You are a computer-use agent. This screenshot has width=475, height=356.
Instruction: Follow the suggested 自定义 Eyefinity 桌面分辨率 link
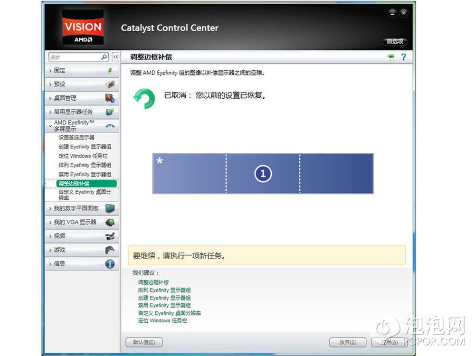pyautogui.click(x=170, y=313)
